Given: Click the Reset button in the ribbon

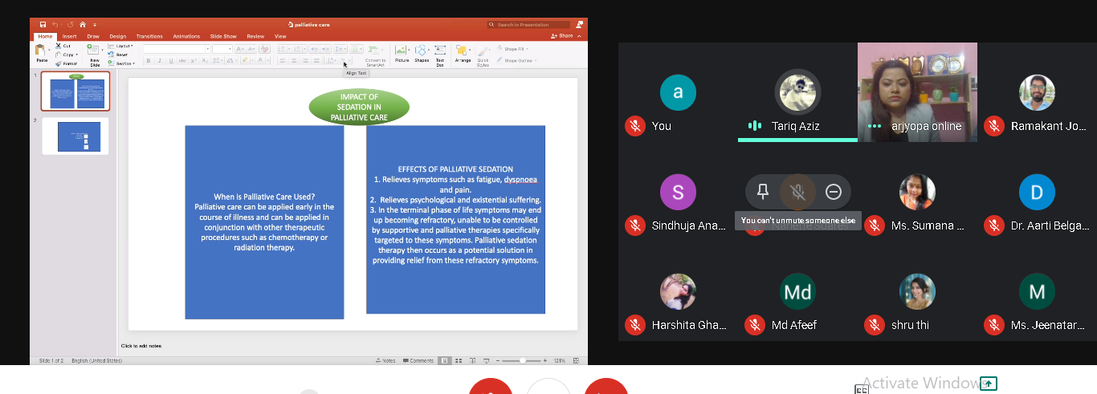Looking at the screenshot, I should (121, 55).
